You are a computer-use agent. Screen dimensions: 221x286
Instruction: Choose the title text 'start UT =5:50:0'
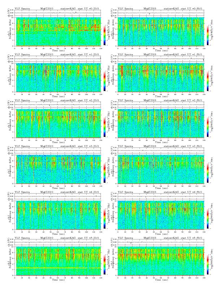(x=191, y=238)
